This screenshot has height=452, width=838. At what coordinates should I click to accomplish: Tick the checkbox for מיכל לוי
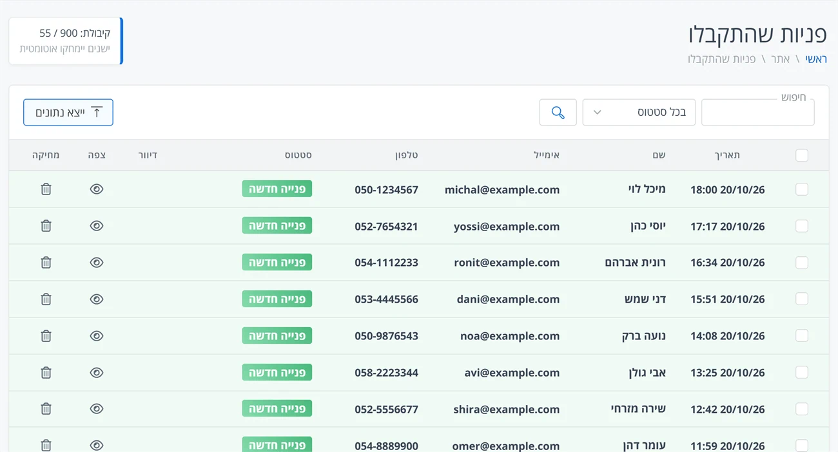coord(802,189)
